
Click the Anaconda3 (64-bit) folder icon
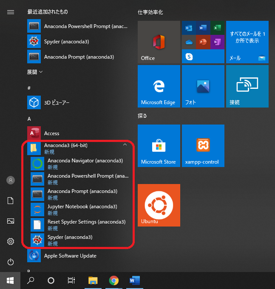[34, 148]
